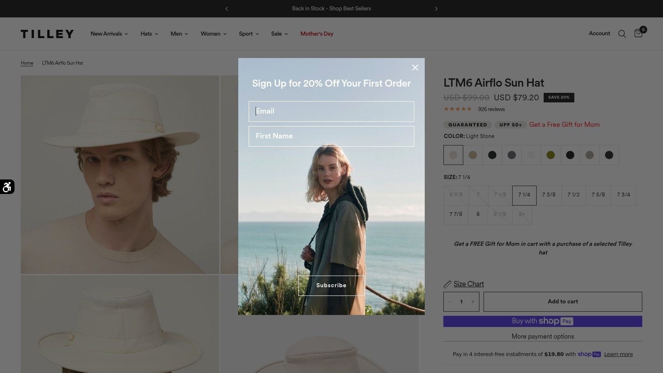Open the Men dropdown menu
This screenshot has height=373, width=663.
(179, 34)
